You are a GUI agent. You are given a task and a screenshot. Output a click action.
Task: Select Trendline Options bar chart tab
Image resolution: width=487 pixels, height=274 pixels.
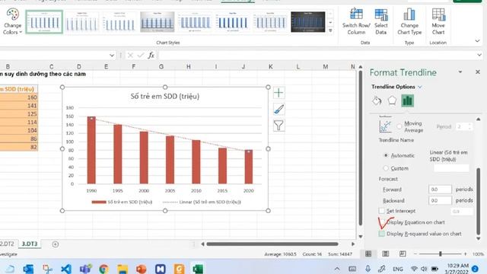pos(408,100)
